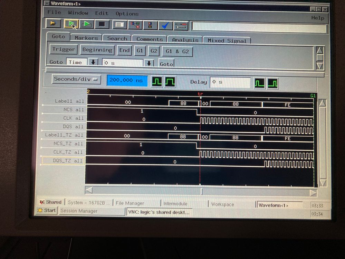The width and height of the screenshot is (345, 259).
Task: Open the Seconds/div dropdown
Action: (x=76, y=79)
